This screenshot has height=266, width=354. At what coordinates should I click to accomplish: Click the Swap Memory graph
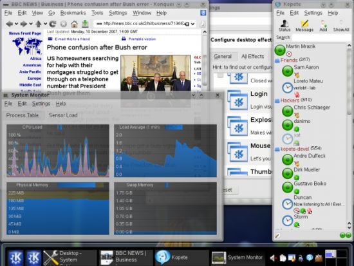pos(165,209)
